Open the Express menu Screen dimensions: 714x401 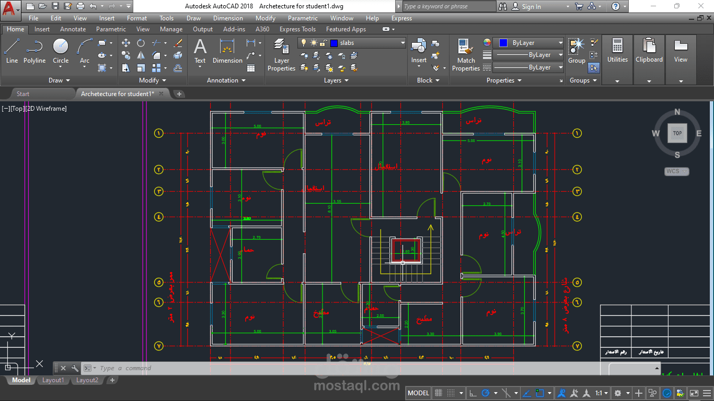pyautogui.click(x=401, y=18)
